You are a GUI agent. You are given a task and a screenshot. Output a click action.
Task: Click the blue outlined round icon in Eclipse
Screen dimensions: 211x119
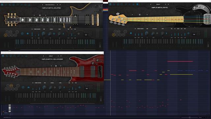click(22, 34)
